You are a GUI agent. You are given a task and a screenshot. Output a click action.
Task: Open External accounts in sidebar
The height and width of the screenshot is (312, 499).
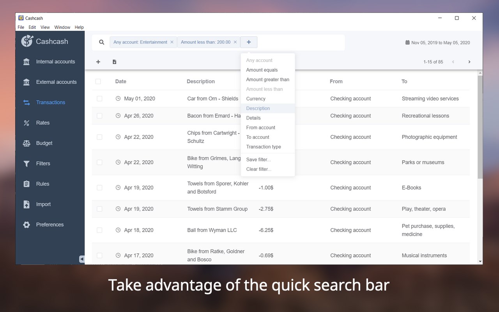point(50,82)
